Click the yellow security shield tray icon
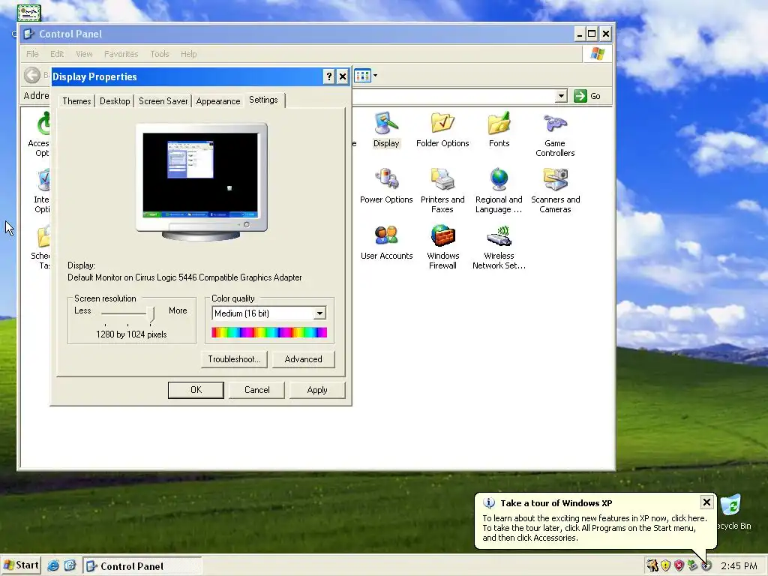 [666, 565]
